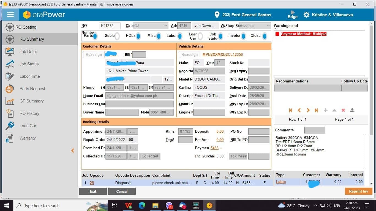Screen dimensions: 376x211
Task: Jump to first recommendation row
Action: point(290,110)
